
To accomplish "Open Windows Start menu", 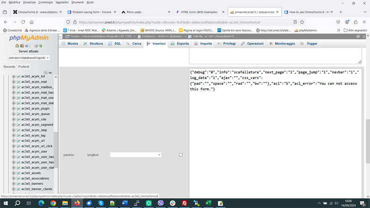I will click(6, 203).
